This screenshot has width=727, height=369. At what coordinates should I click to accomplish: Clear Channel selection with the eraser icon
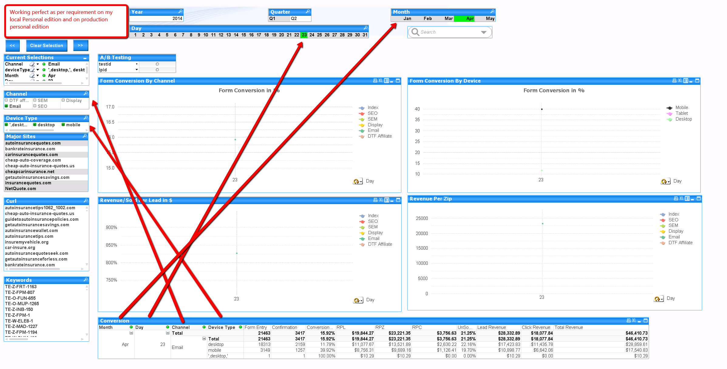32,64
